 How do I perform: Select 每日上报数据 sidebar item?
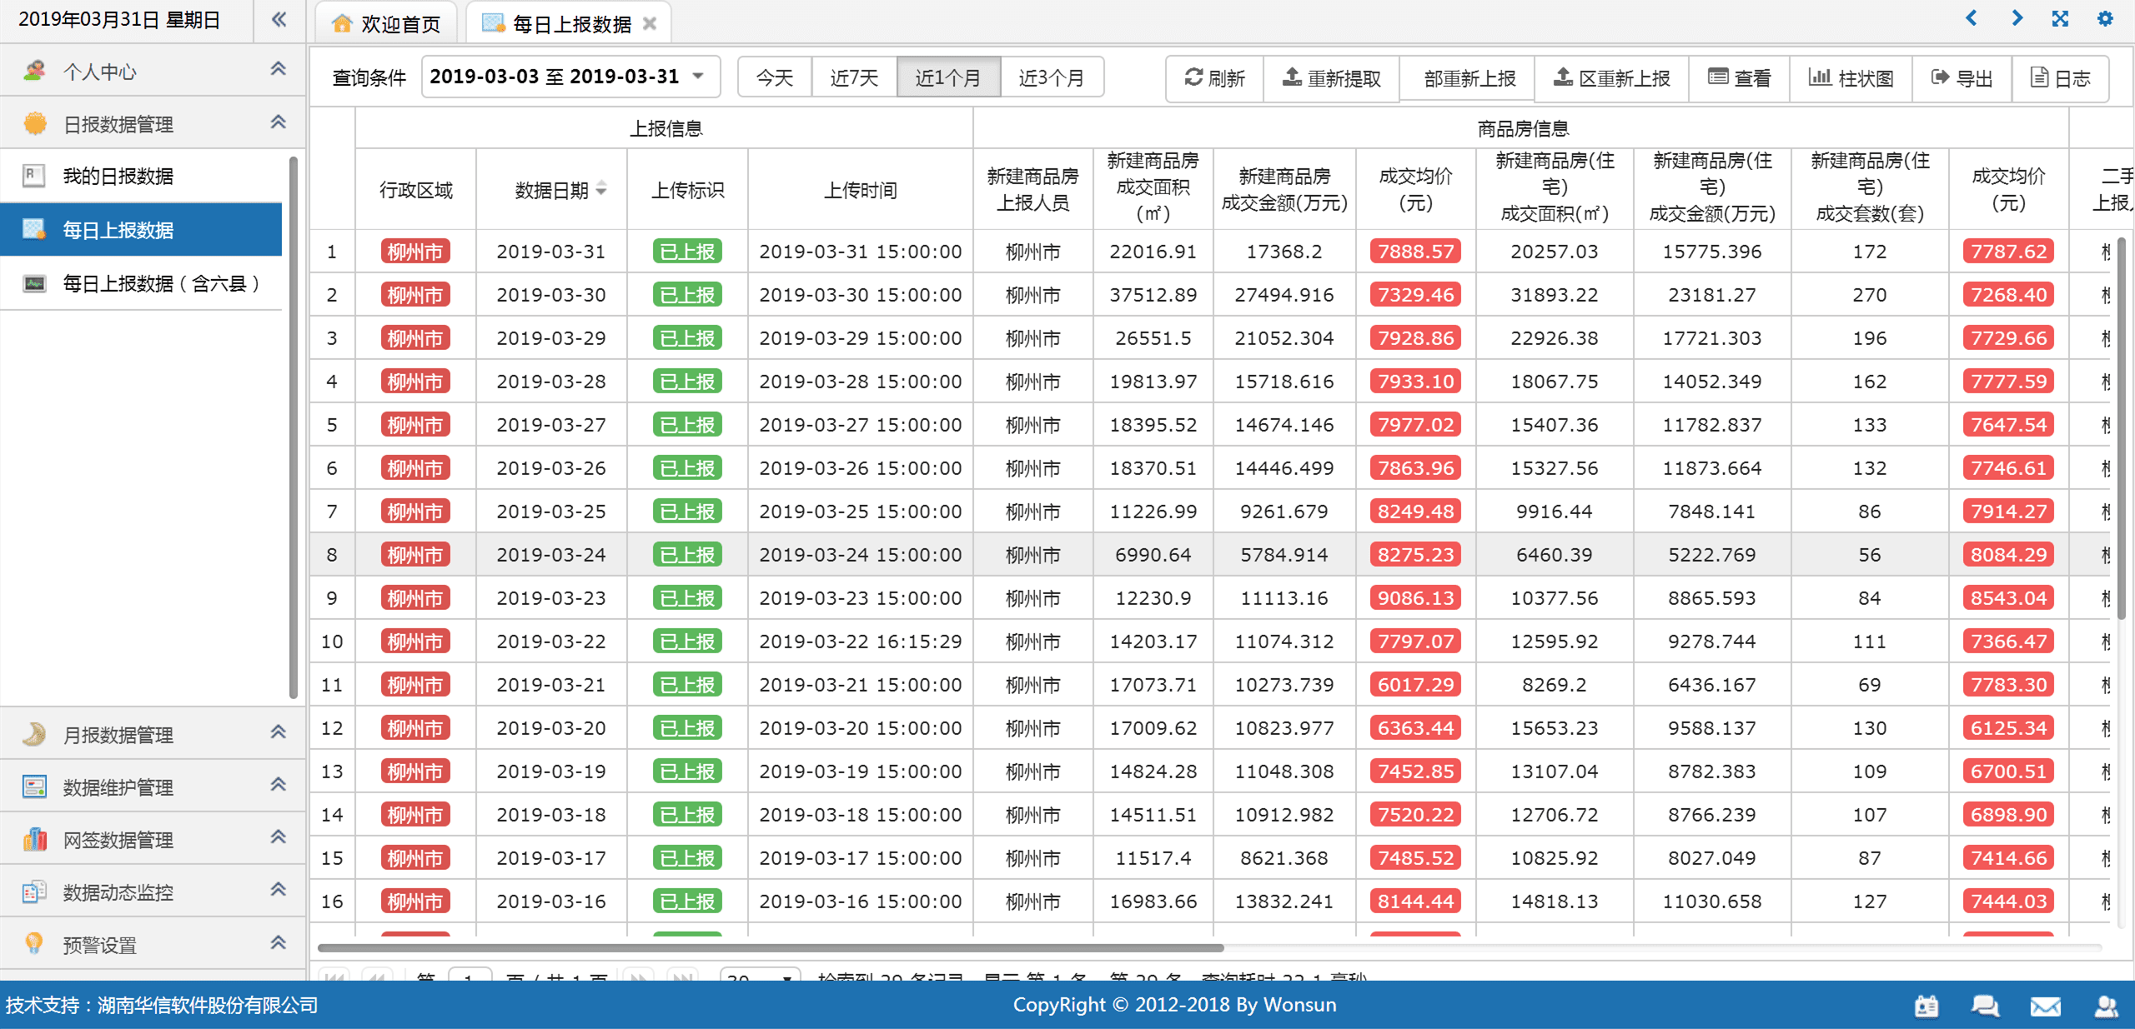point(142,229)
